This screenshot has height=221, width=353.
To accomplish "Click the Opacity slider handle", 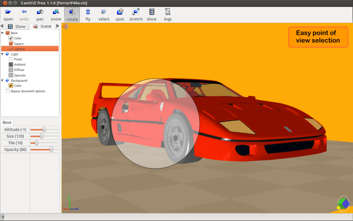I will 51,149.
